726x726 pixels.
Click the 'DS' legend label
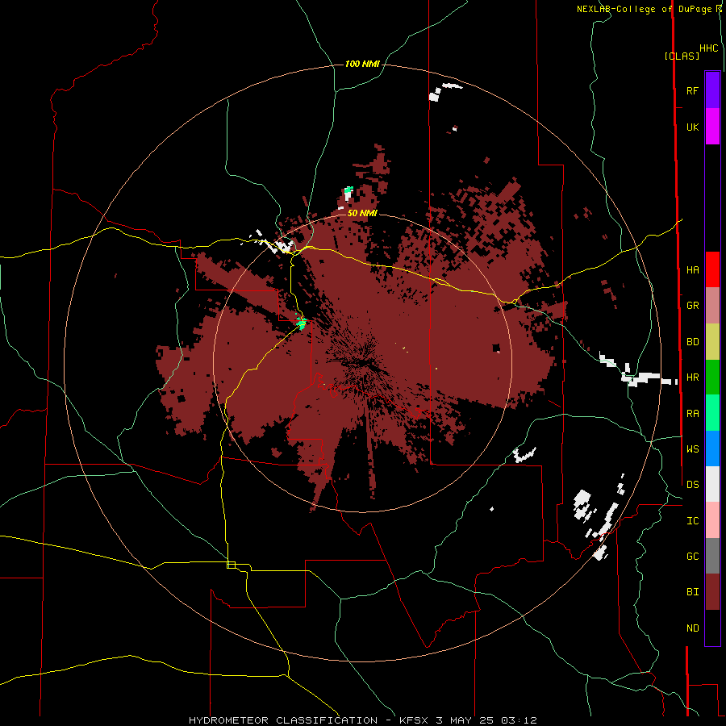[x=692, y=484]
